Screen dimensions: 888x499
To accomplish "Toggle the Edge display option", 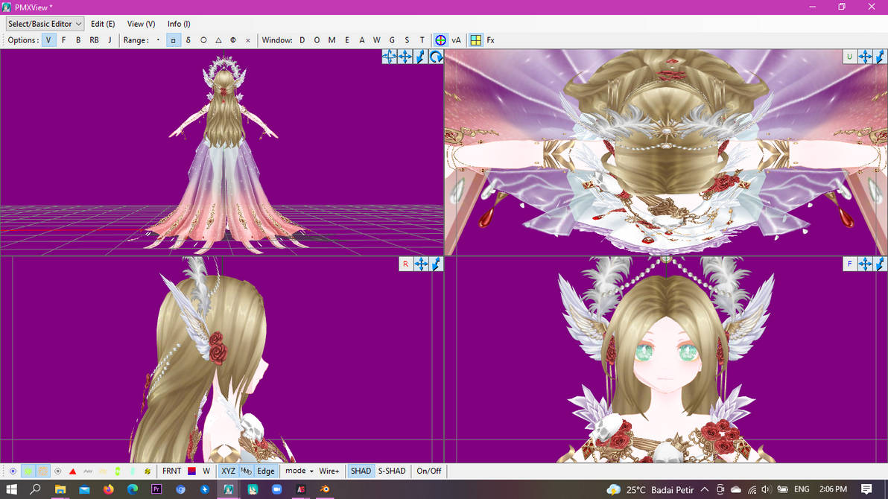I will [266, 471].
